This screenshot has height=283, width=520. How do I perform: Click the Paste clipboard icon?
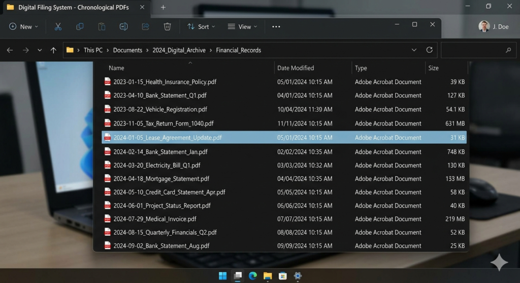102,27
